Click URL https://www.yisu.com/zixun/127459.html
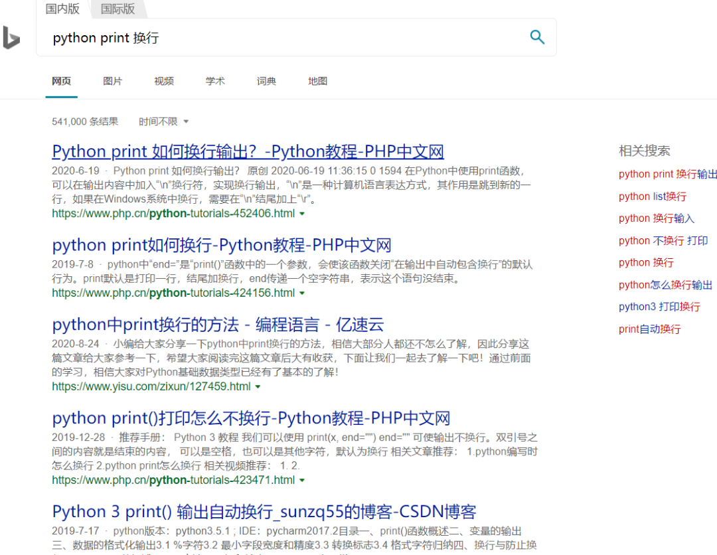This screenshot has width=717, height=555. click(x=151, y=386)
